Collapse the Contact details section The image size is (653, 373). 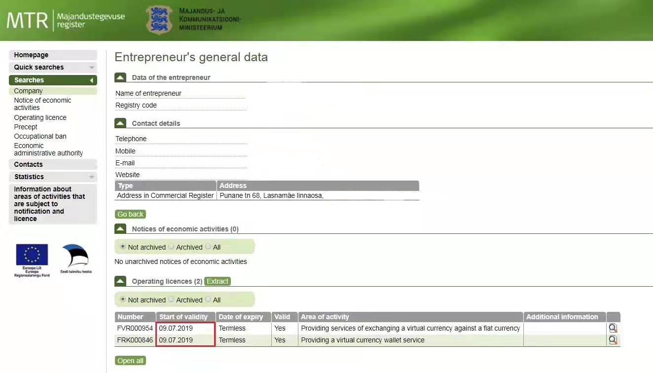coord(120,123)
